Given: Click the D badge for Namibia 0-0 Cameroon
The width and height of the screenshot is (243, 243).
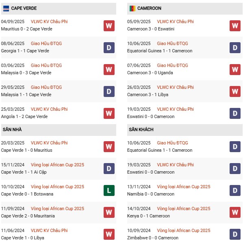Looking at the screenshot, I should click(235, 190).
